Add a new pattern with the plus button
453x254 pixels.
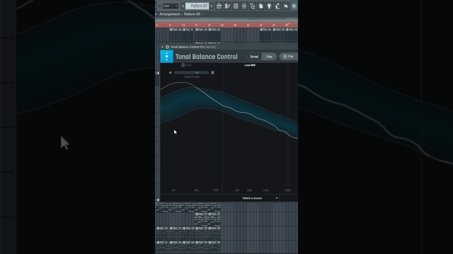tap(211, 6)
